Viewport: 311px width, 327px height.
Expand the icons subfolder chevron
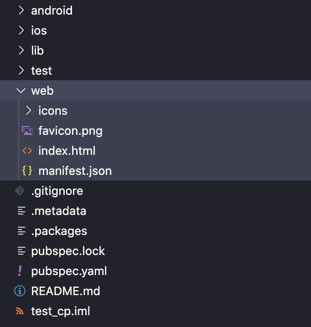[28, 111]
